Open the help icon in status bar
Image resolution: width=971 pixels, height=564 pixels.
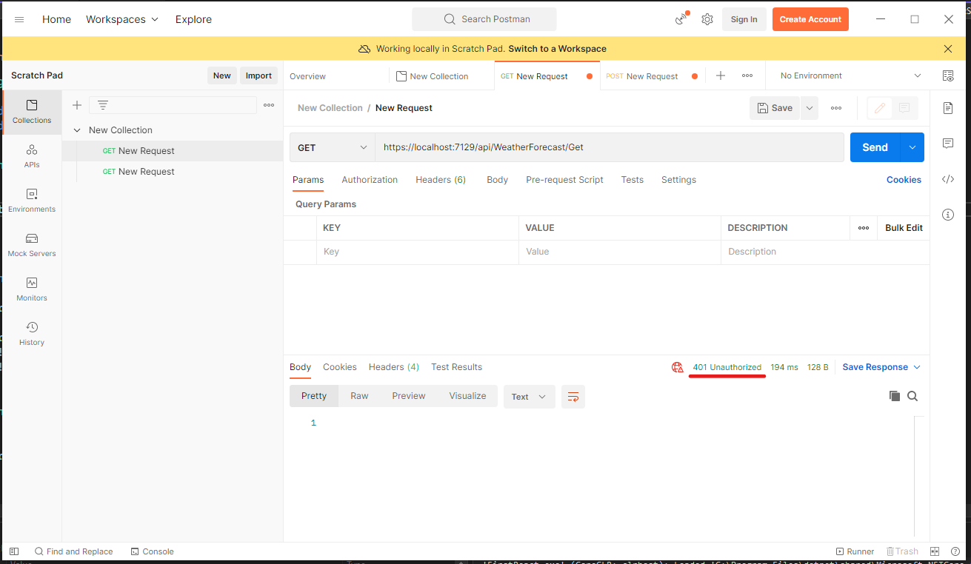(x=954, y=551)
